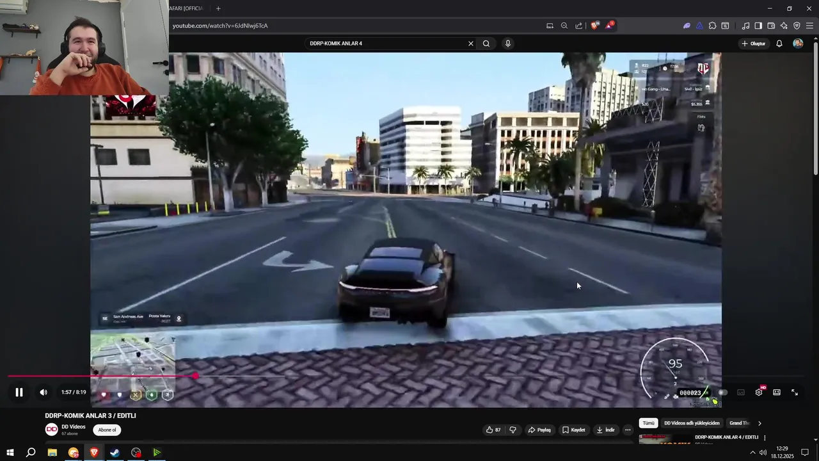Mute the video volume
The height and width of the screenshot is (461, 819).
(x=44, y=392)
